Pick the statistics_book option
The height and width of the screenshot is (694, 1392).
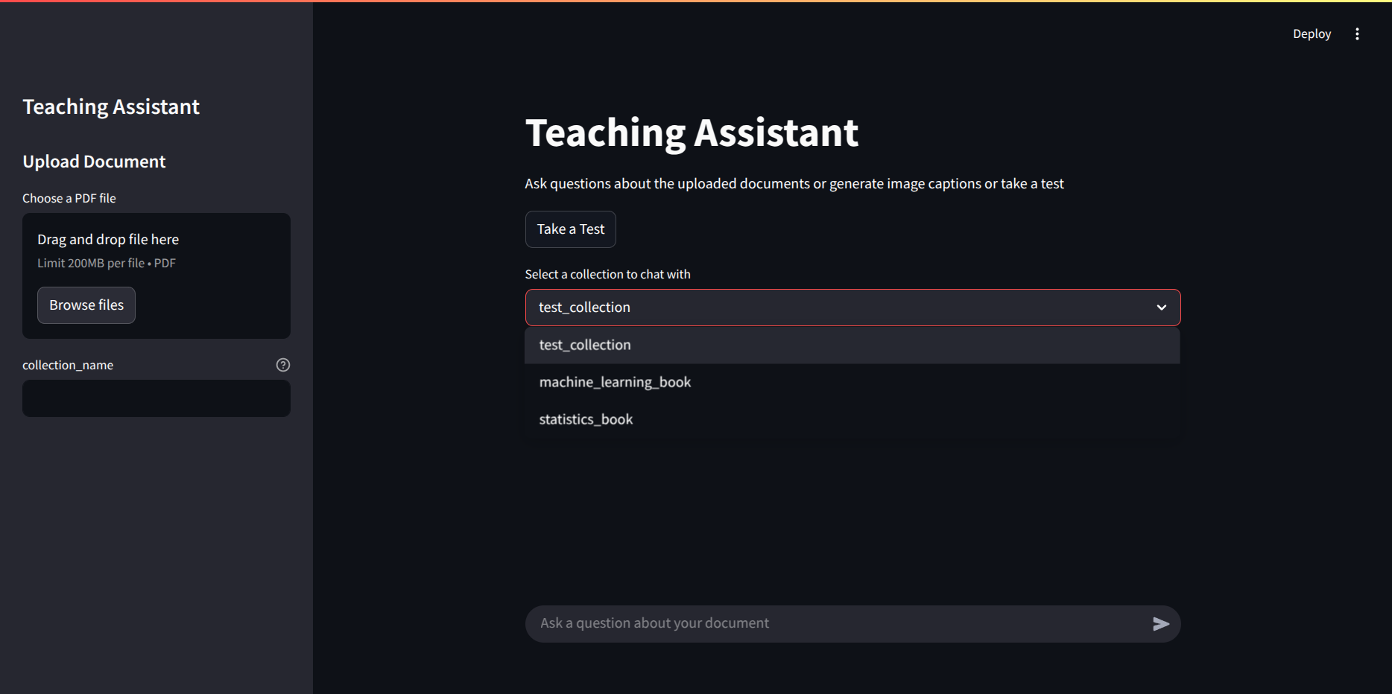[x=586, y=419]
